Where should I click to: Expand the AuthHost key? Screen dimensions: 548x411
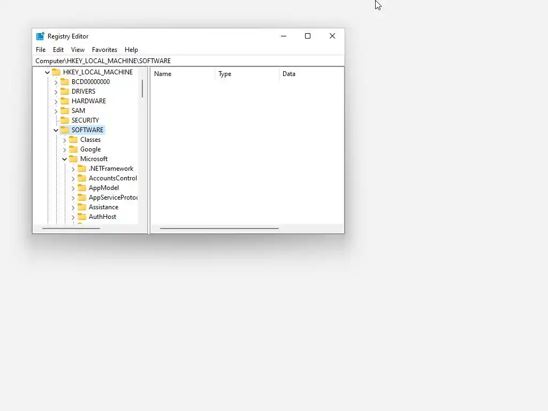point(73,217)
